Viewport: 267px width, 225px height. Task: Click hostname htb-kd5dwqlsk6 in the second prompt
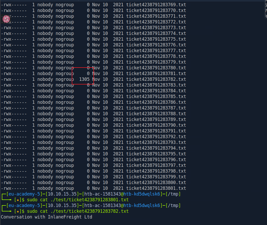pyautogui.click(x=142, y=206)
